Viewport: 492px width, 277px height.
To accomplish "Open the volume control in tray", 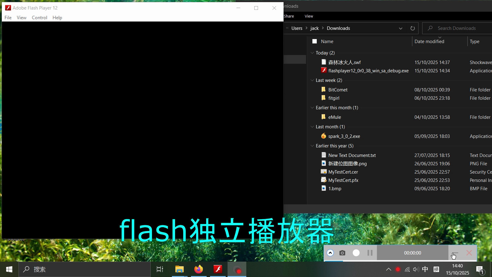I will (x=416, y=269).
